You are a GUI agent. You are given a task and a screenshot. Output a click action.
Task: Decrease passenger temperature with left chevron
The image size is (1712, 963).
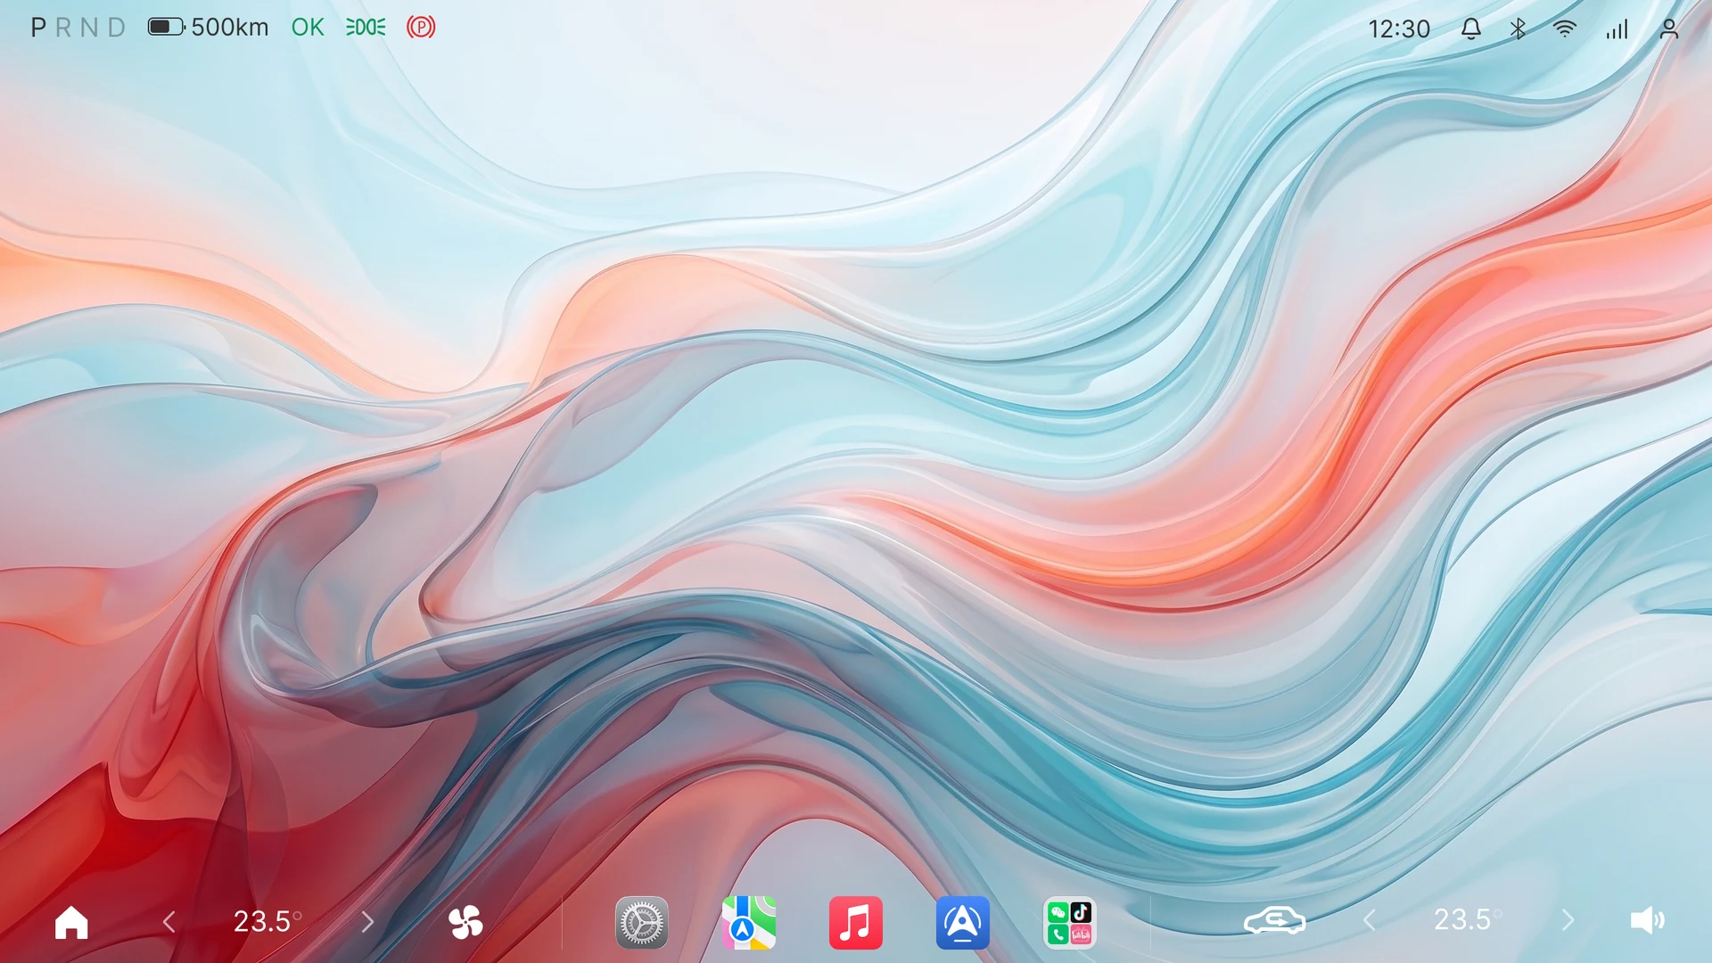[1370, 920]
